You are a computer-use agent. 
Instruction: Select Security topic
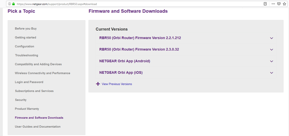[21, 100]
